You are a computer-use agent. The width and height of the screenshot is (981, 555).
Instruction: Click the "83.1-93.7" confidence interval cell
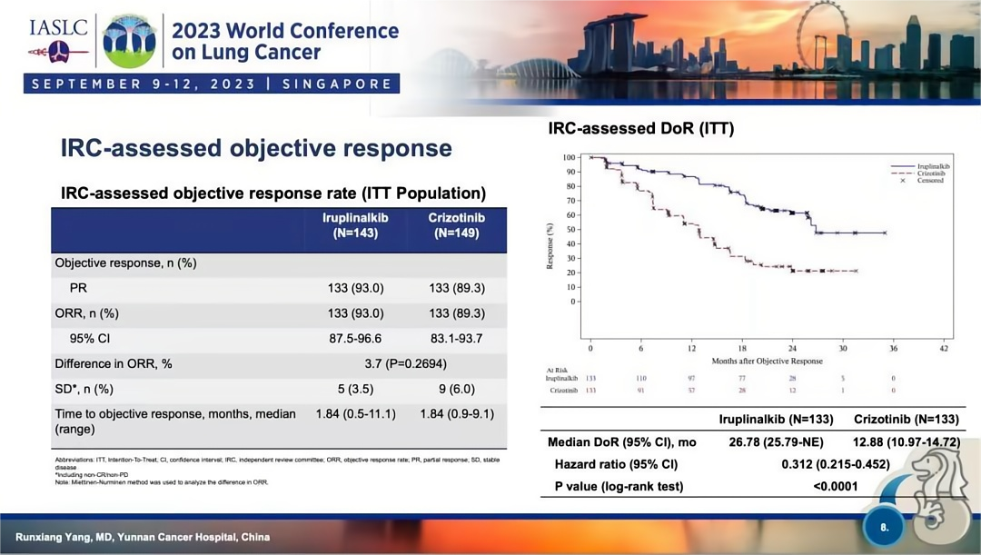[x=457, y=339]
